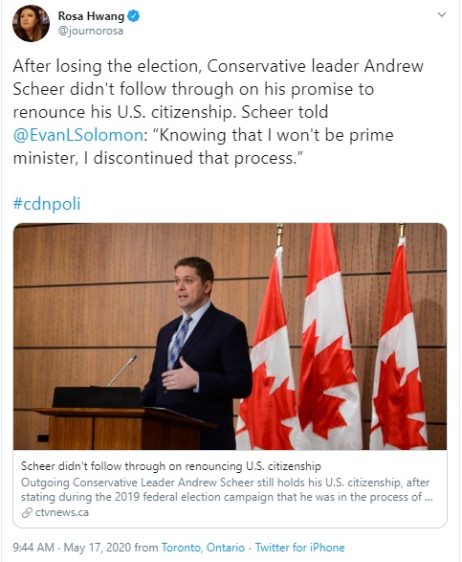Click the blue verified badge icon
This screenshot has width=462, height=562.
point(134,16)
